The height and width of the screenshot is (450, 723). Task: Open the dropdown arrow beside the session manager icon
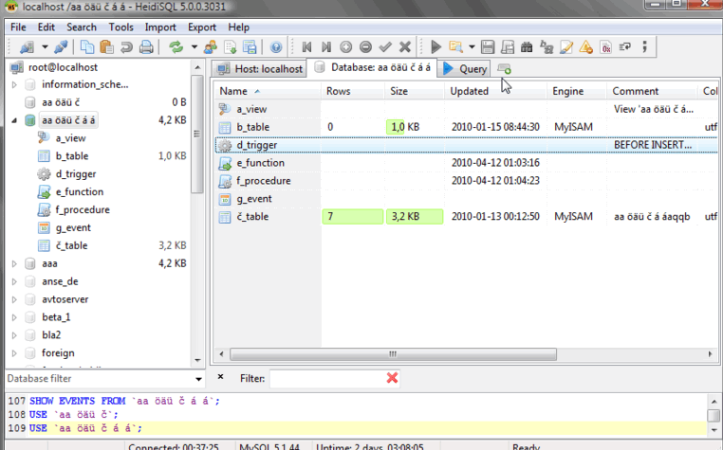click(x=45, y=47)
